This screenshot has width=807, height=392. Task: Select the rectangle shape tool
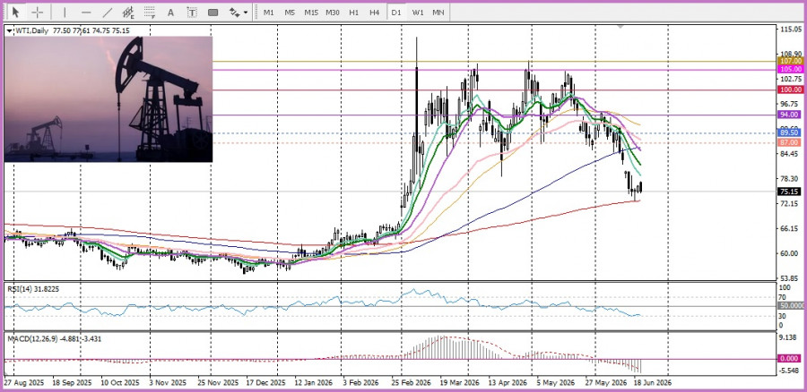pos(213,12)
